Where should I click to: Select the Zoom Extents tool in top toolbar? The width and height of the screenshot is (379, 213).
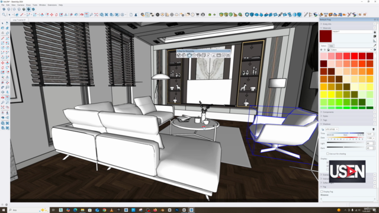point(96,15)
